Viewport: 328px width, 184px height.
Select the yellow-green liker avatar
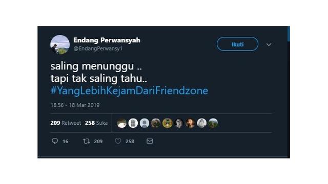(x=168, y=123)
